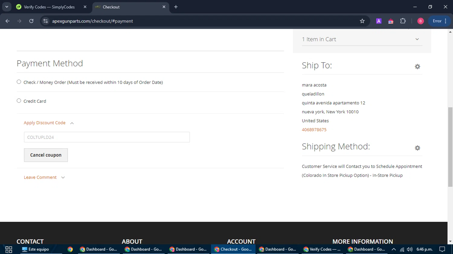Go back to the previous page
Image resolution: width=453 pixels, height=254 pixels.
[x=8, y=21]
